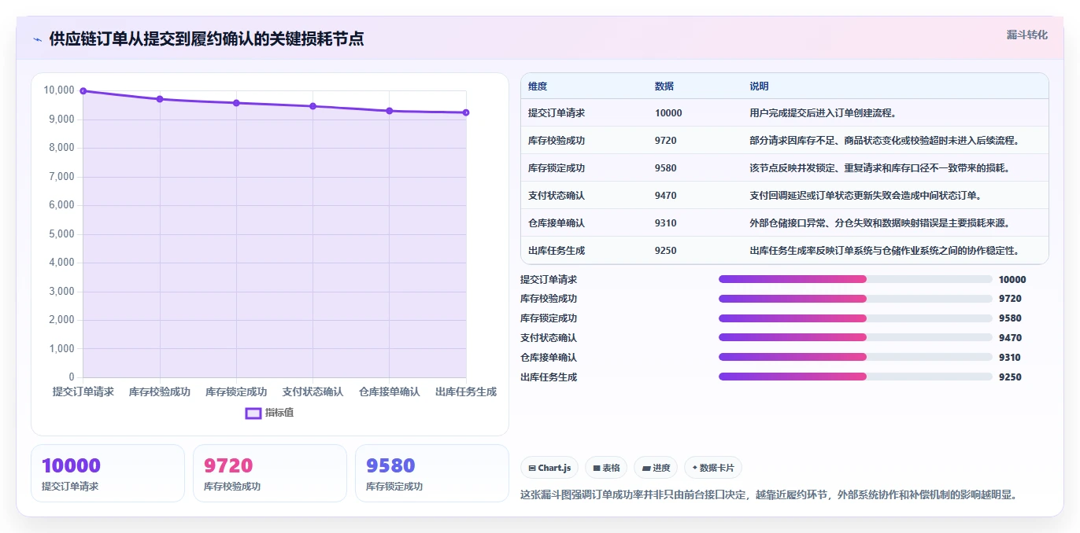Select table cell value 9310
This screenshot has width=1080, height=533.
pyautogui.click(x=665, y=223)
